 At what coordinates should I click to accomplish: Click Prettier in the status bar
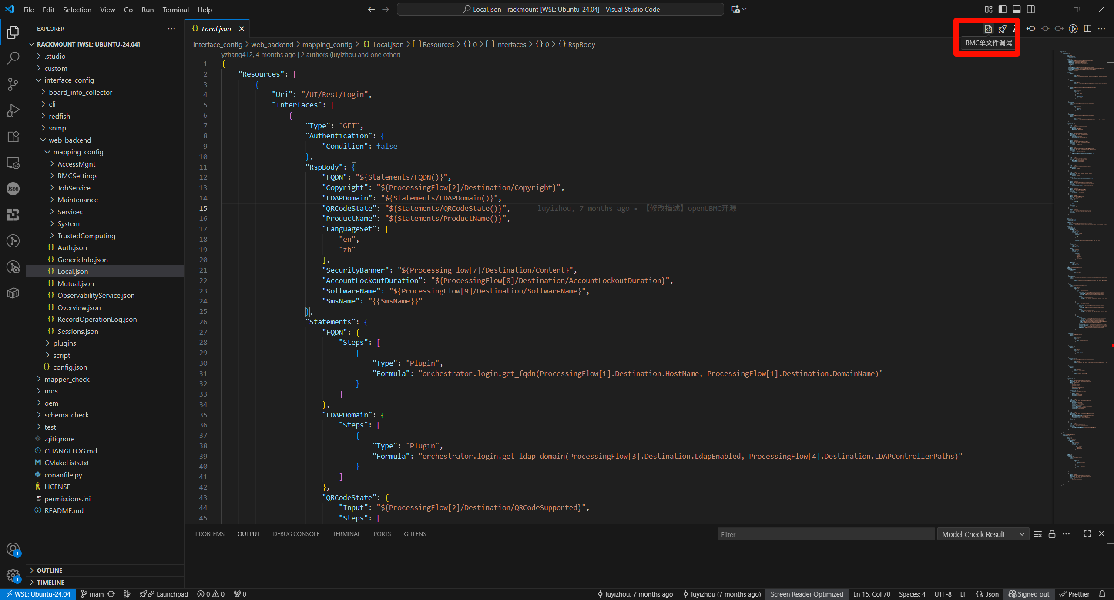pyautogui.click(x=1074, y=594)
